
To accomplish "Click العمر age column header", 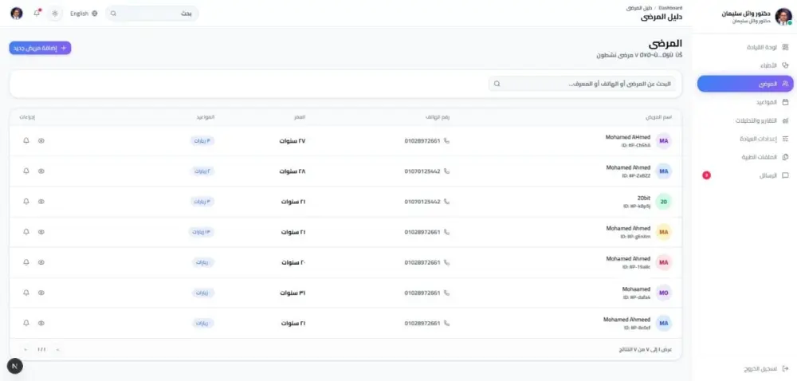I will (x=300, y=117).
